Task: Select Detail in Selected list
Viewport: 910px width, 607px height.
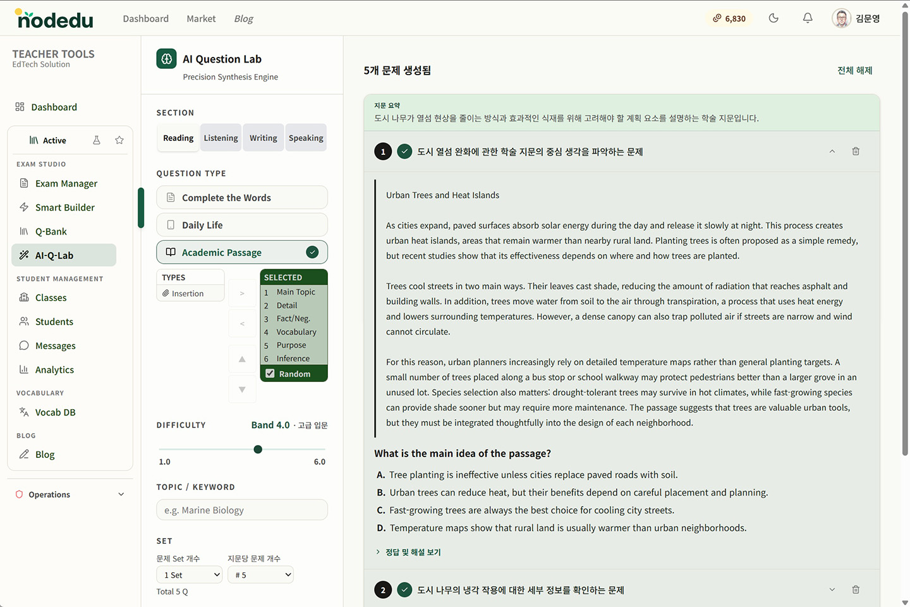Action: click(x=294, y=305)
